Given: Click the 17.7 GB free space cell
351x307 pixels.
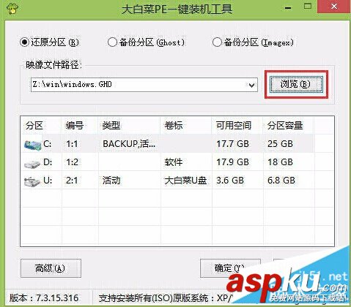Looking at the screenshot, I should (232, 144).
